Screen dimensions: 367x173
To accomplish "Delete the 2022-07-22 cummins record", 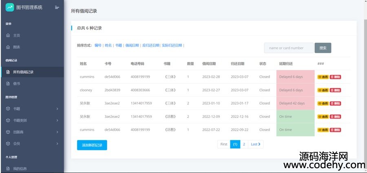I will click(x=335, y=130).
